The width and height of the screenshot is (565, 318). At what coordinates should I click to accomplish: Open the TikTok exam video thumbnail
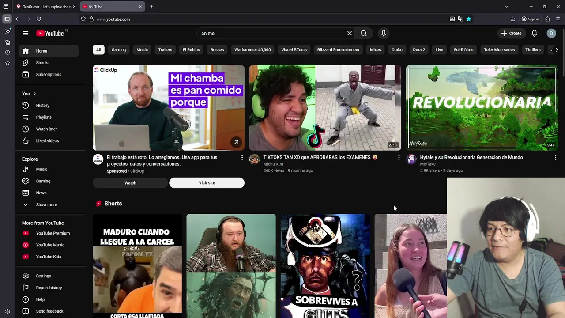click(325, 108)
